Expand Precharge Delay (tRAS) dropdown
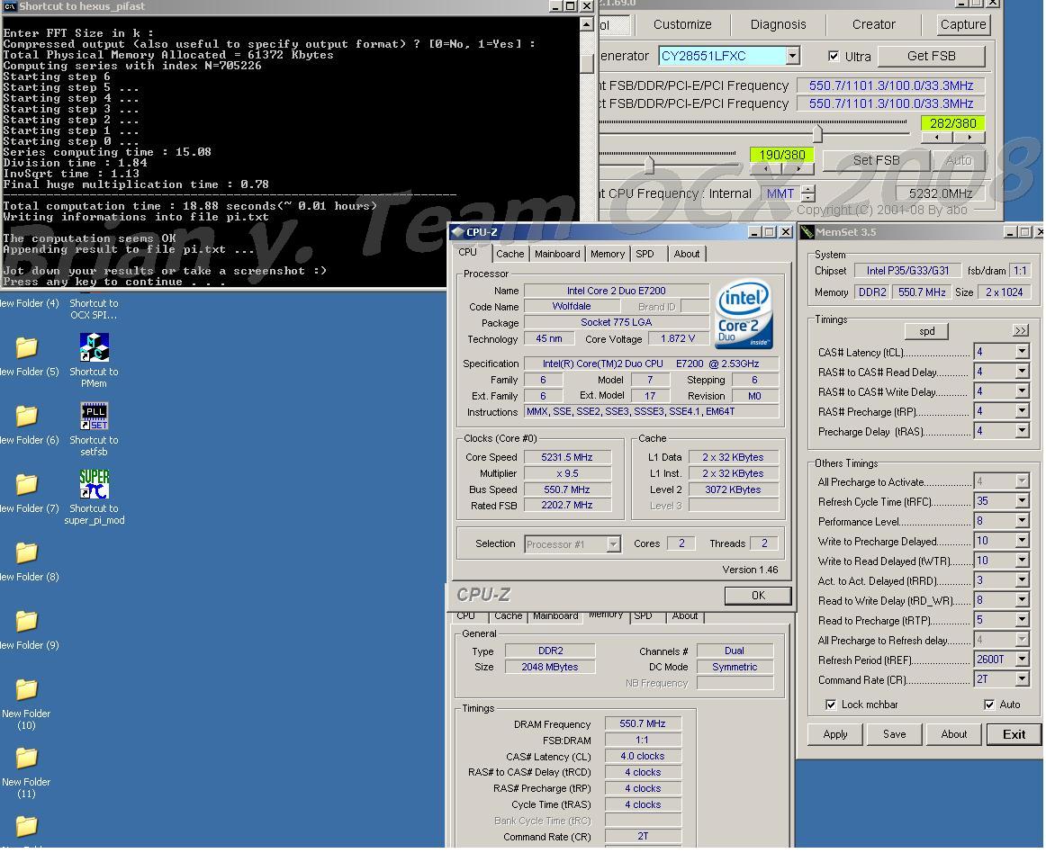This screenshot has width=1046, height=853. [x=1022, y=432]
